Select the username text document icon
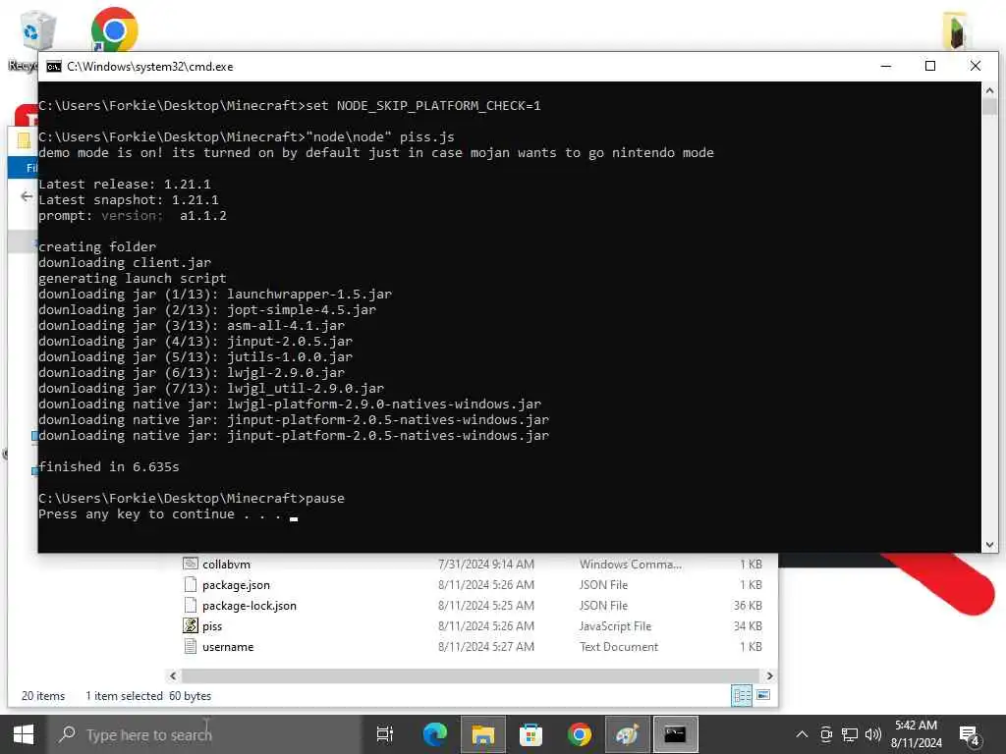 coord(191,646)
